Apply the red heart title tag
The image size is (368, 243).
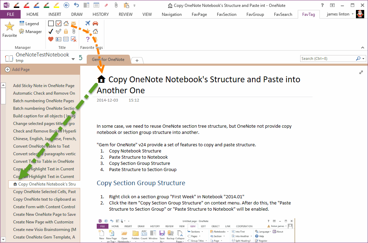pos(51,39)
